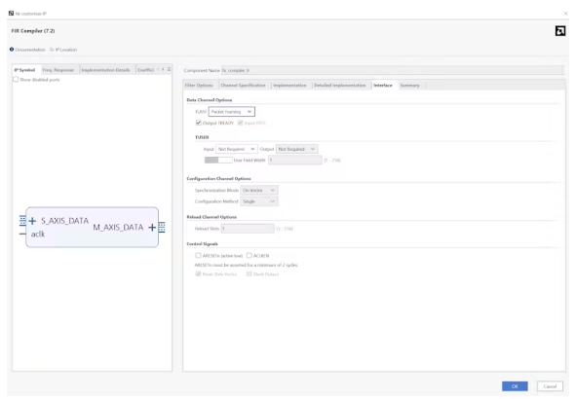Open the Documentation info icon link
Screen dimensions: 576x399
(x=12, y=49)
